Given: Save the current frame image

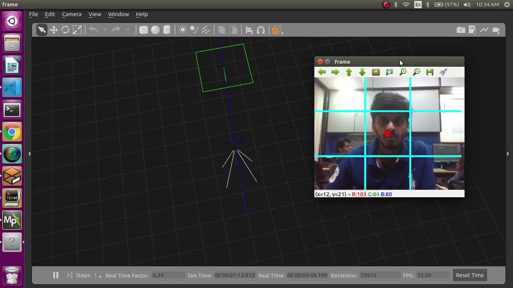Looking at the screenshot, I should point(430,72).
